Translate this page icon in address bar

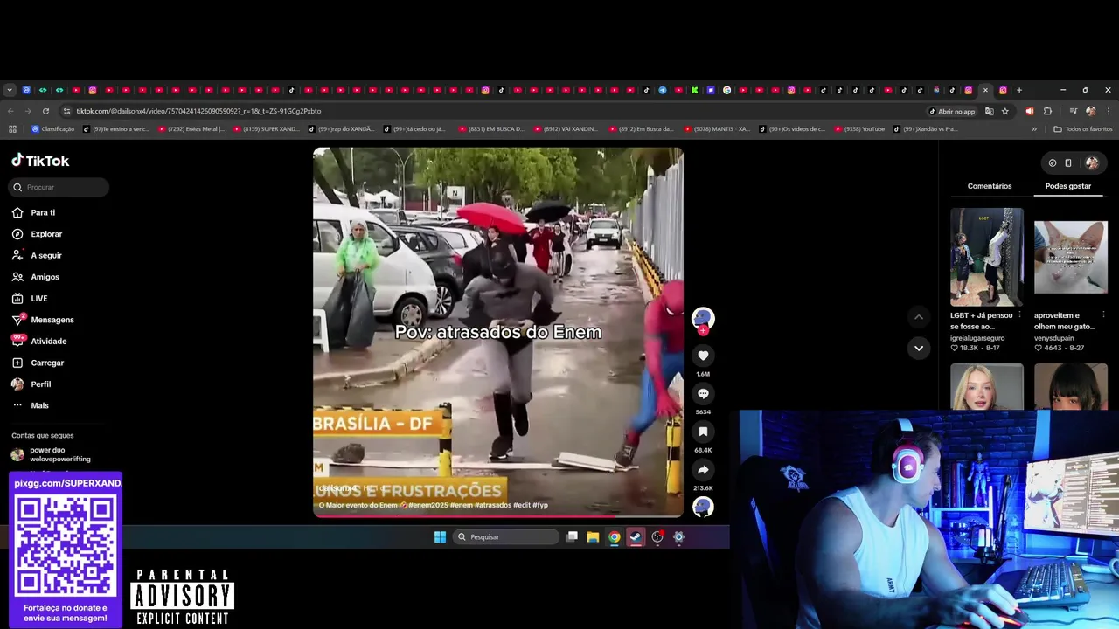(990, 111)
